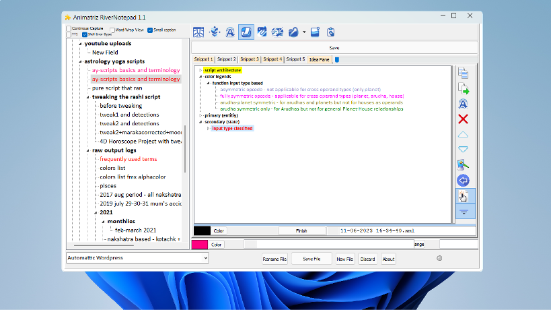Open the About dialog
This screenshot has width=551, height=310.
[x=388, y=259]
